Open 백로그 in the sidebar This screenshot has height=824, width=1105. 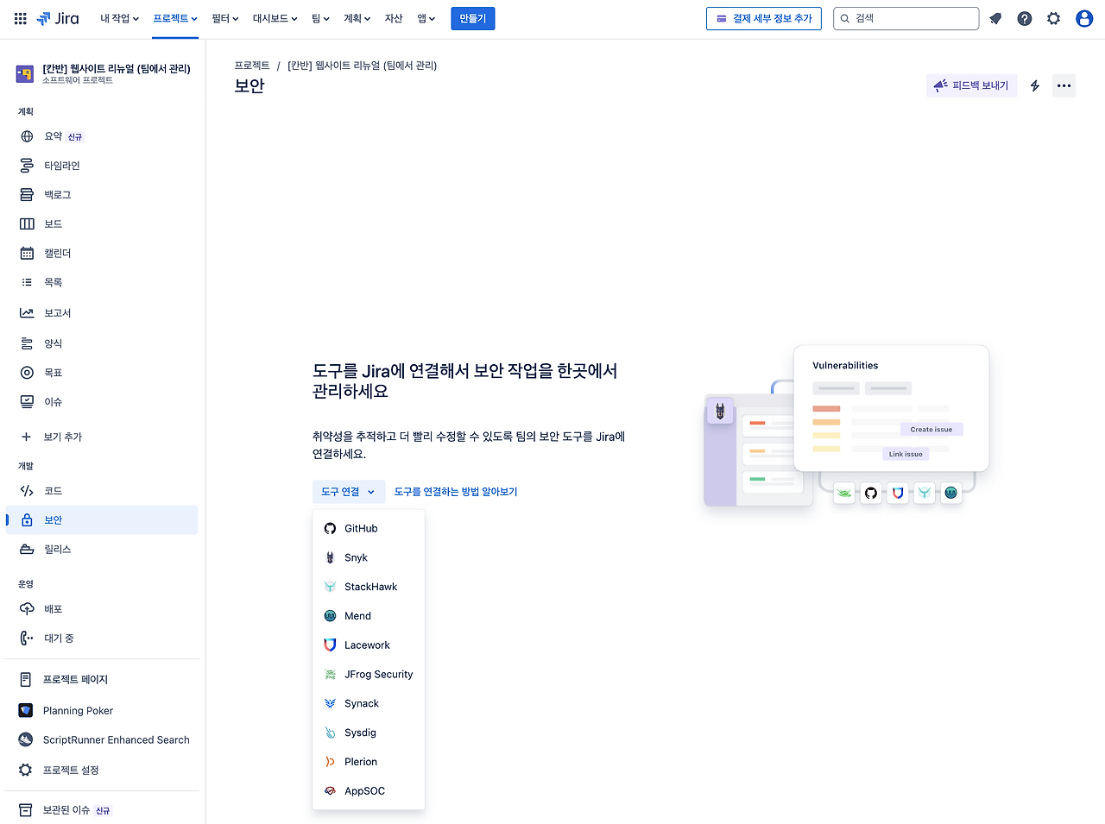coord(102,195)
